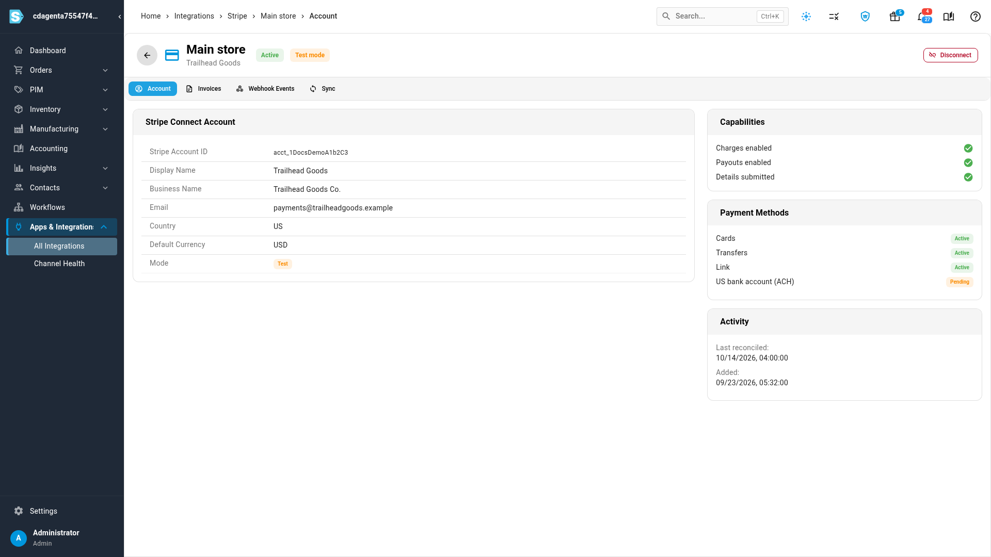This screenshot has height=557, width=991.
Task: Switch to the Invoices tab
Action: coord(203,89)
